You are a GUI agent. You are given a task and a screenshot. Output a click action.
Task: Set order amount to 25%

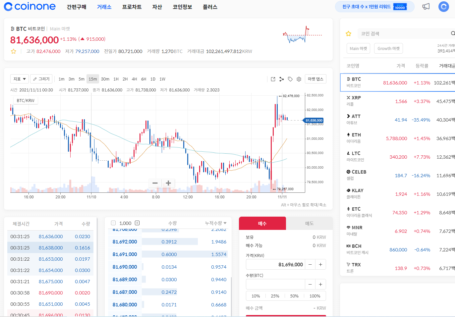point(275,296)
